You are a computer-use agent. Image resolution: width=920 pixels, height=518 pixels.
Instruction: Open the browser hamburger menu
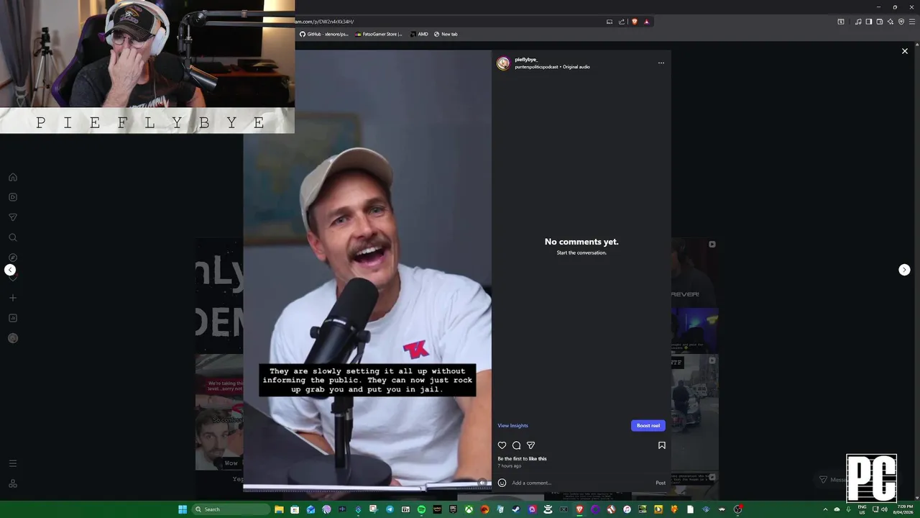click(x=912, y=22)
